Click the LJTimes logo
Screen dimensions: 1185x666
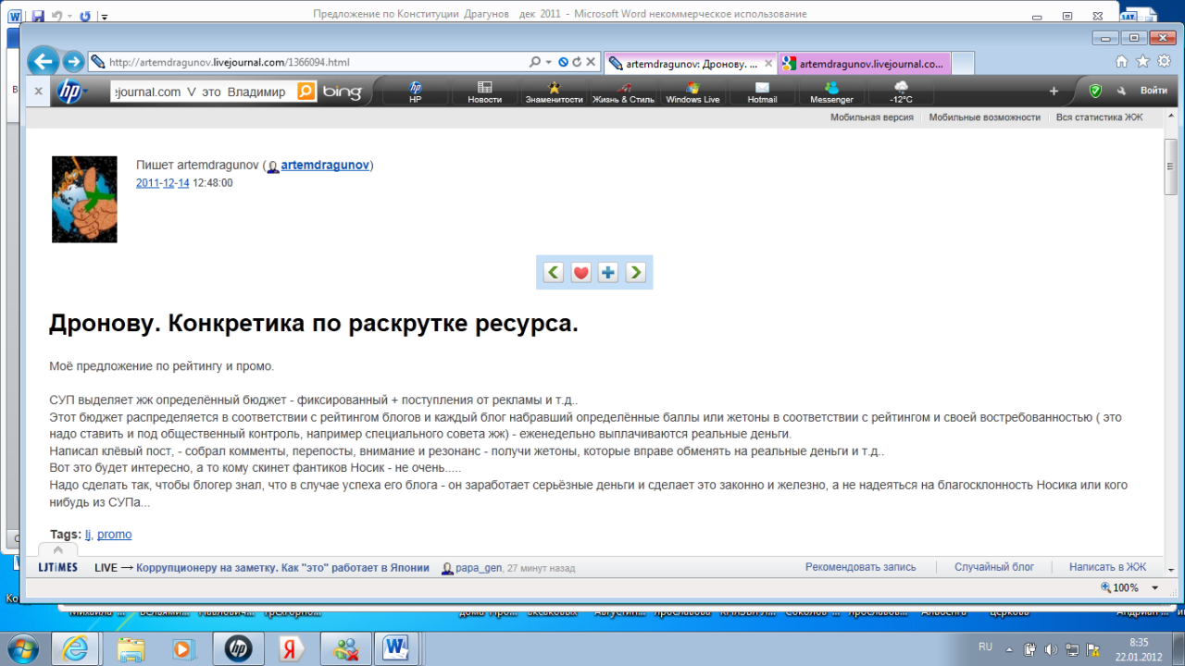(x=58, y=567)
